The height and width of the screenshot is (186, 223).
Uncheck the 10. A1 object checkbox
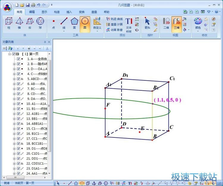click(18, 104)
